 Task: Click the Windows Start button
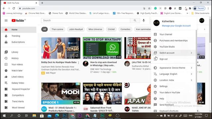(4, 116)
